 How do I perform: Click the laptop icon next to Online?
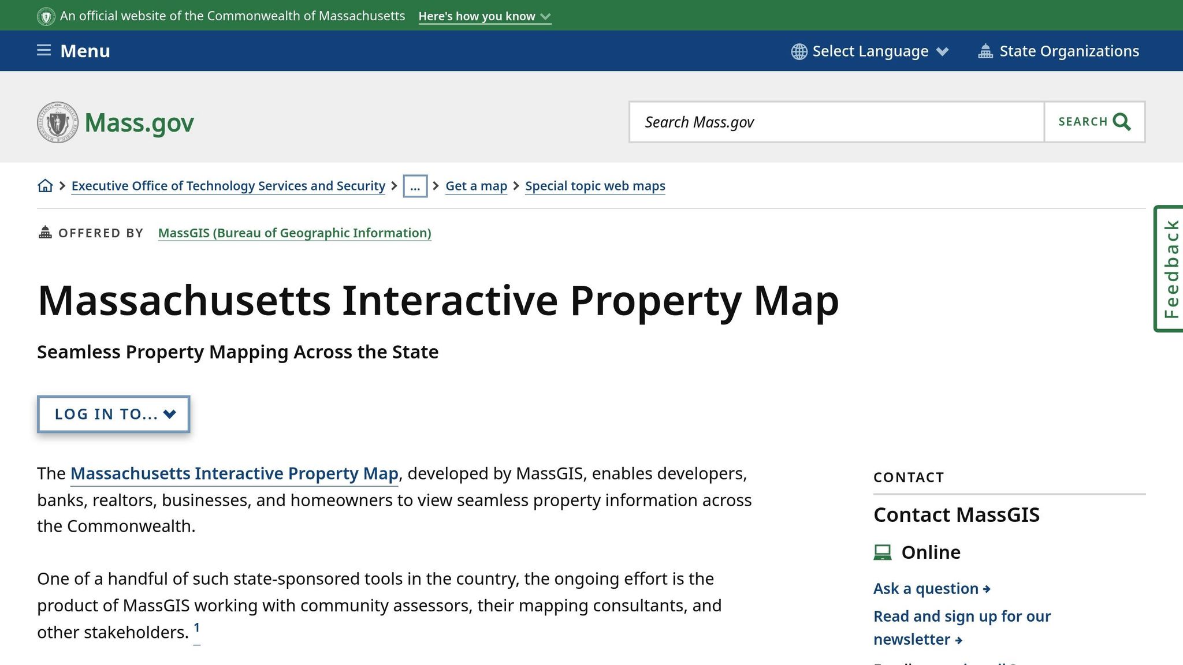tap(882, 552)
